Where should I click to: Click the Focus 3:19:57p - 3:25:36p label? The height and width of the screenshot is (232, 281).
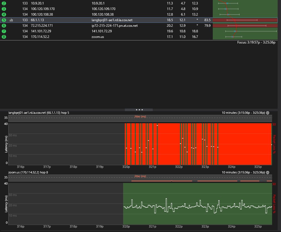pyautogui.click(x=256, y=42)
